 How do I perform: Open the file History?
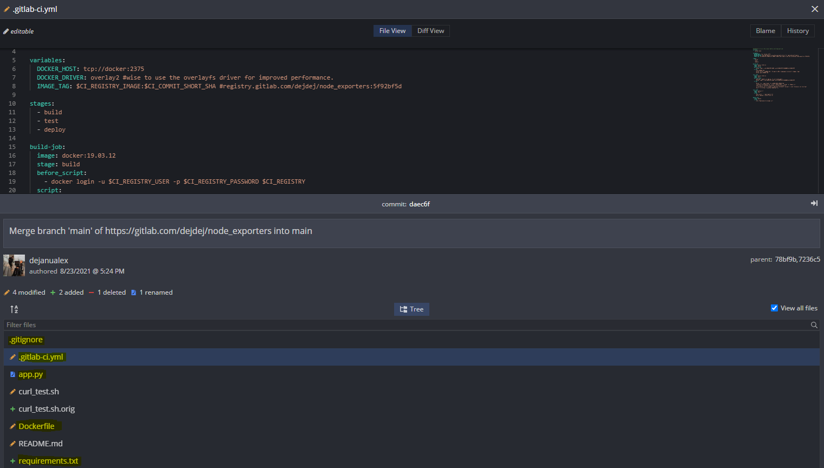coord(798,31)
